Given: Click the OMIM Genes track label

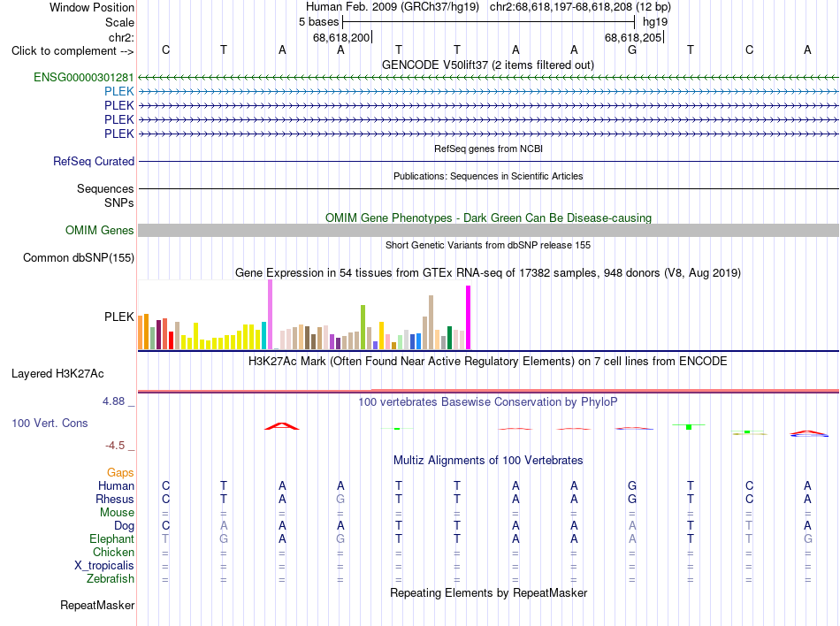Looking at the screenshot, I should [x=100, y=230].
